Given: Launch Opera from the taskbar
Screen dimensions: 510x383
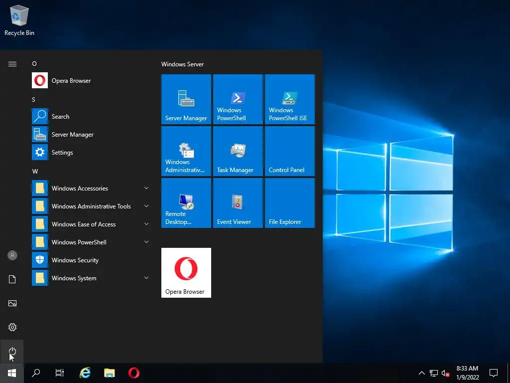Looking at the screenshot, I should click(x=133, y=373).
